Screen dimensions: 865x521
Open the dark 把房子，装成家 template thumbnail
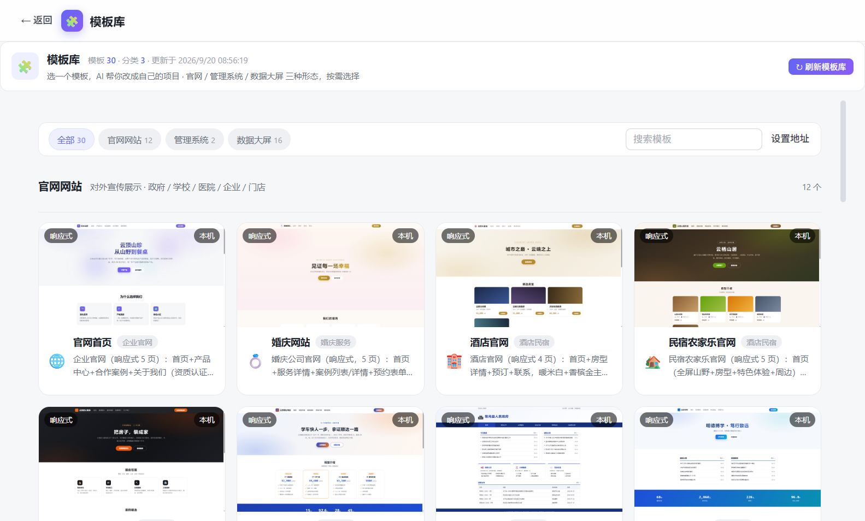(x=132, y=459)
